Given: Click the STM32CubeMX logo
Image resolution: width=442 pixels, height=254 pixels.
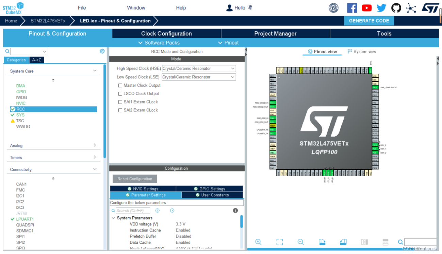Looking at the screenshot, I should [x=13, y=8].
